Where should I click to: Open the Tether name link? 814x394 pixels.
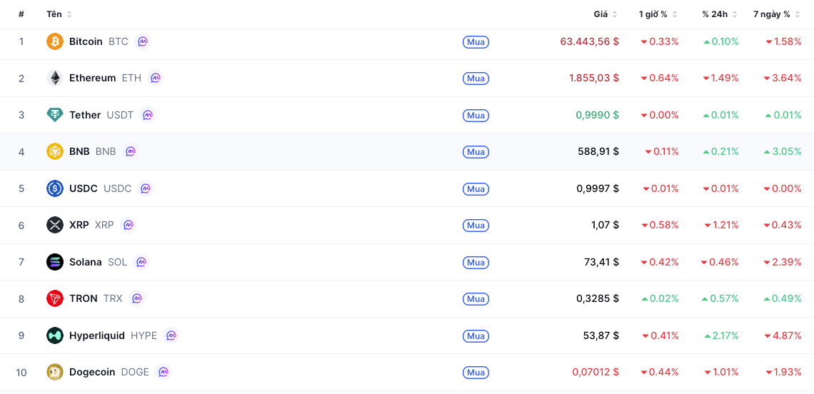(85, 115)
